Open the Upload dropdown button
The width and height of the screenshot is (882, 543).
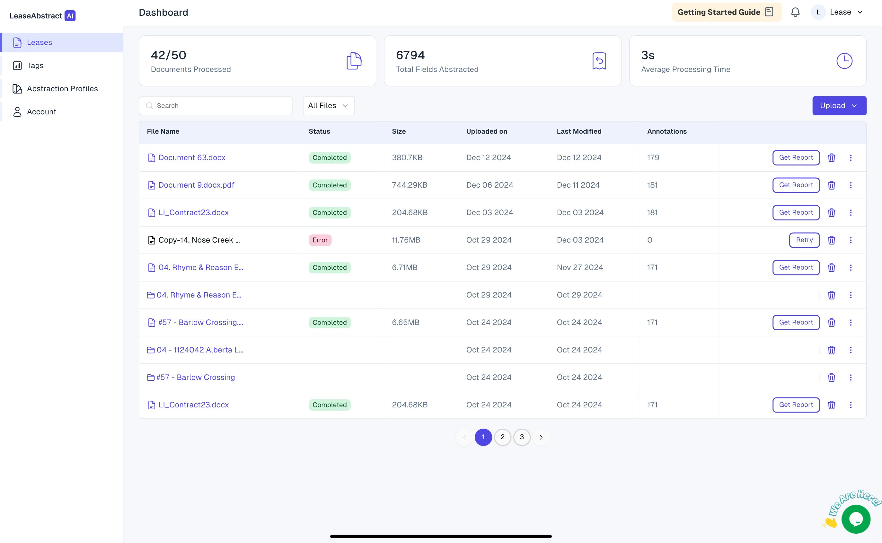839,106
